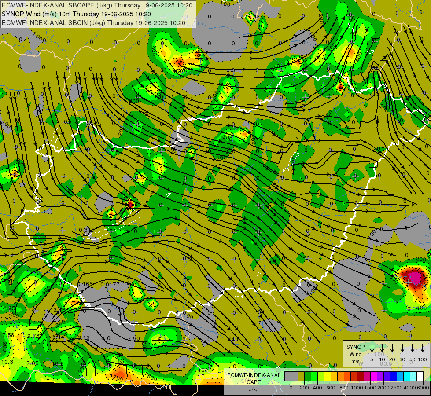Click the ECMWF-INDEX-ANAL legend label
431x396 pixels.
click(254, 375)
